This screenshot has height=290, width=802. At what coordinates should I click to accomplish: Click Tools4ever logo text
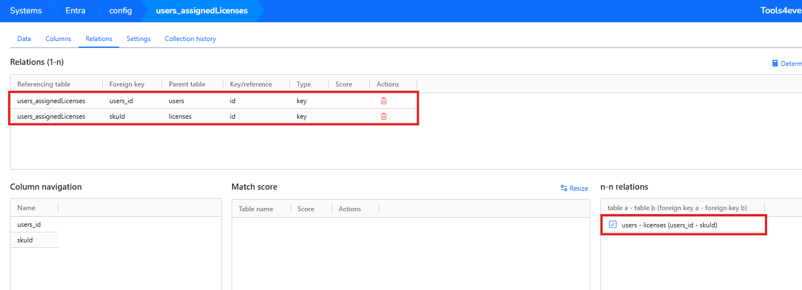(781, 11)
